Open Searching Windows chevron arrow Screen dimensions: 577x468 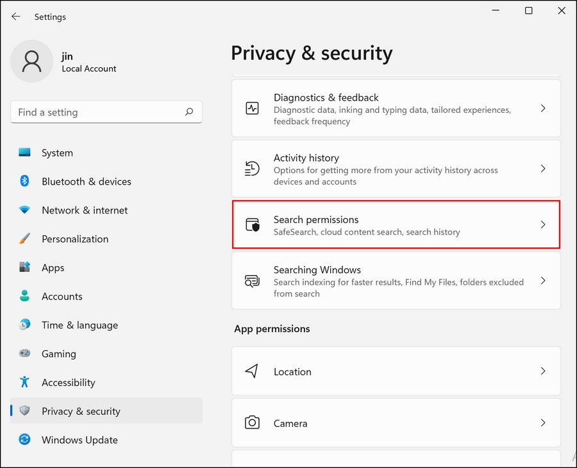[542, 281]
